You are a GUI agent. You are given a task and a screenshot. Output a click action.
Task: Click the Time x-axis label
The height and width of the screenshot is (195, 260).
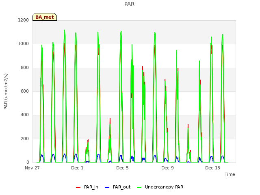point(230,174)
